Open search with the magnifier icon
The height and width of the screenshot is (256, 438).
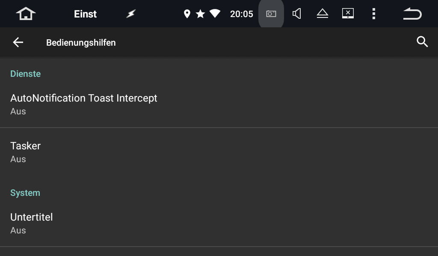coord(422,42)
